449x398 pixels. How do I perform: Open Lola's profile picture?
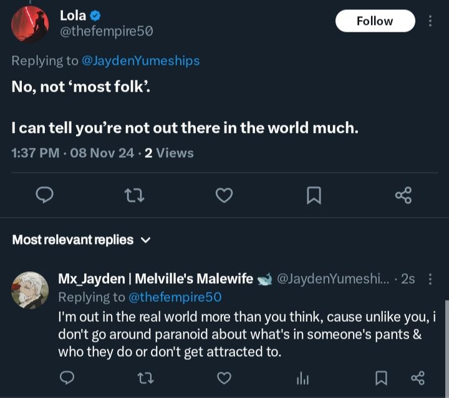pyautogui.click(x=30, y=24)
